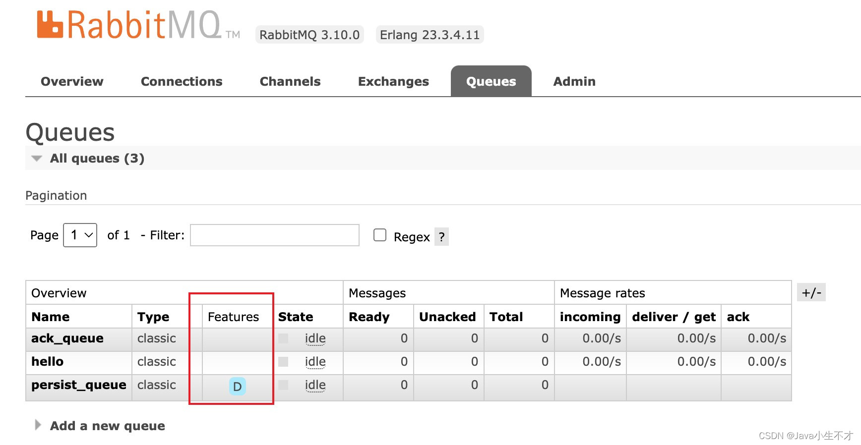This screenshot has height=445, width=861.
Task: Click the RabbitMQ logo
Action: pyautogui.click(x=138, y=25)
